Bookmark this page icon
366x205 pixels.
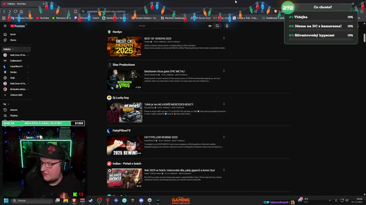tap(75, 11)
